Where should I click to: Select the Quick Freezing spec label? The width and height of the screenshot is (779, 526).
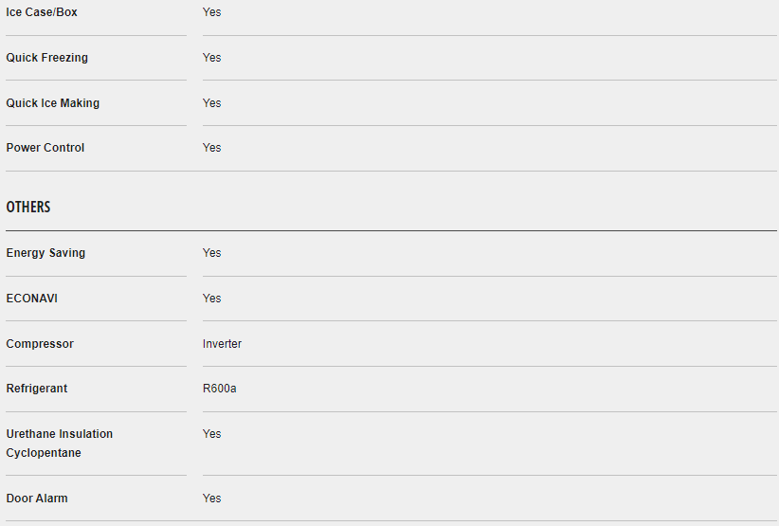pyautogui.click(x=46, y=58)
